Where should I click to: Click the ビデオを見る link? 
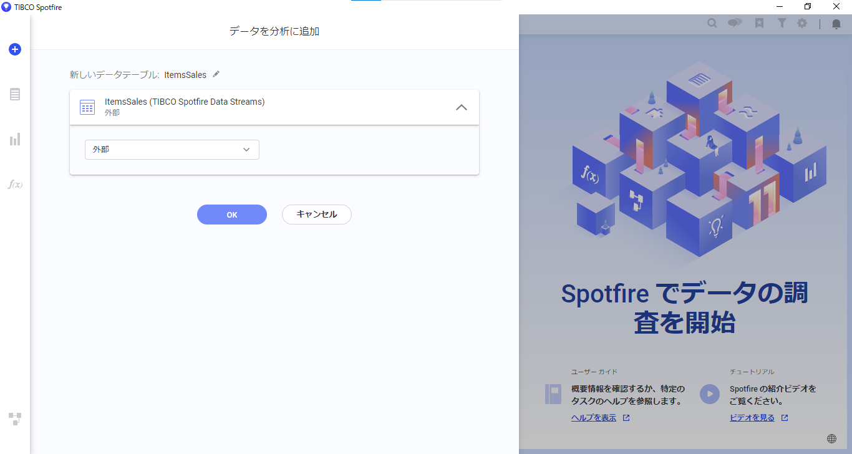(x=752, y=418)
